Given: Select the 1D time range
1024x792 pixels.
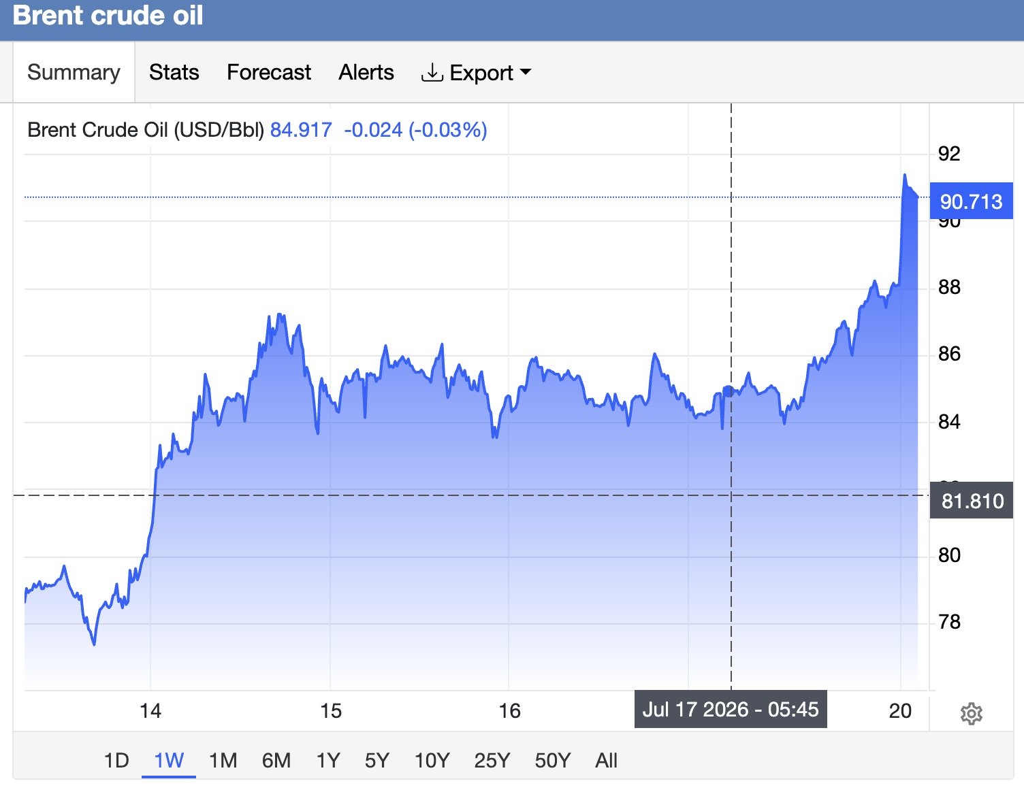Looking at the screenshot, I should 116,760.
